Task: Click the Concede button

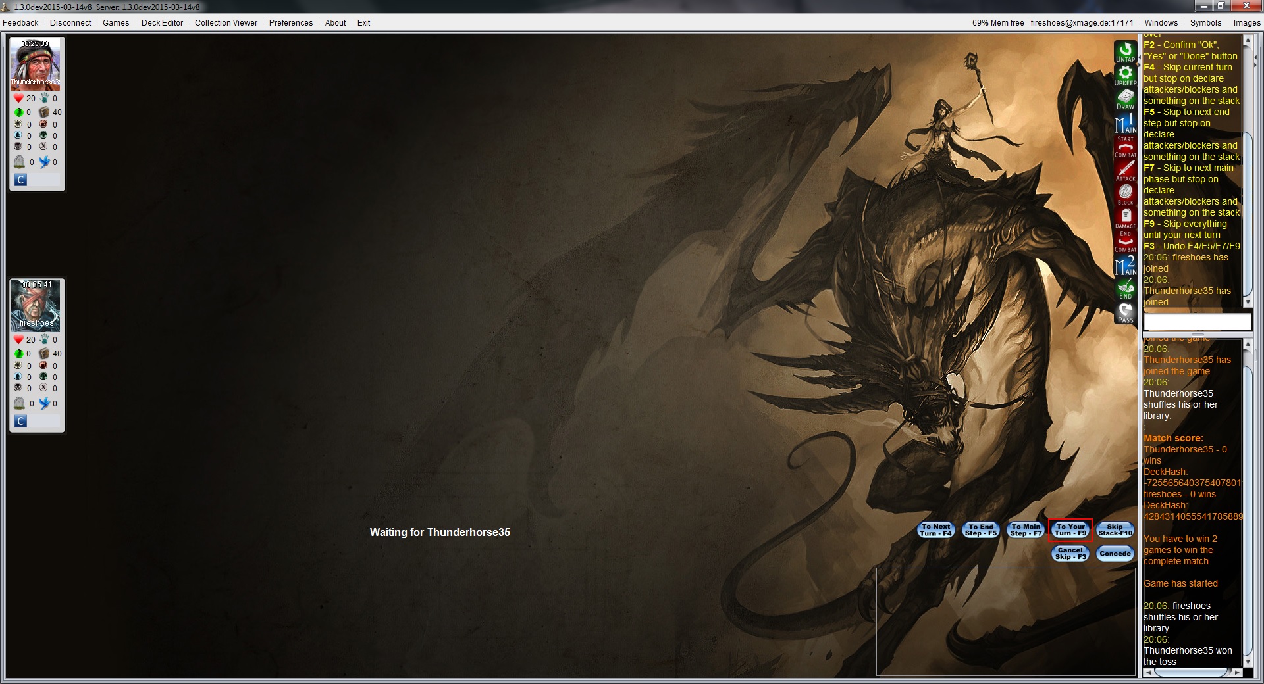Action: (1115, 554)
